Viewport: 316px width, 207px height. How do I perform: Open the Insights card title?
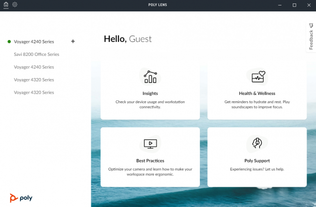(x=150, y=93)
